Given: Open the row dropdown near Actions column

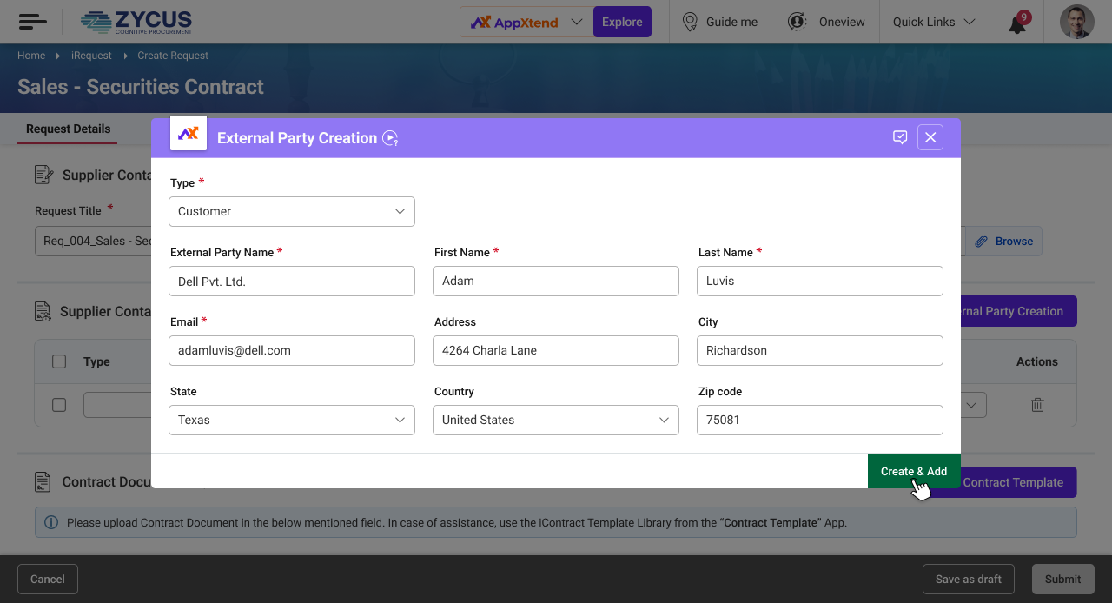Looking at the screenshot, I should (974, 405).
